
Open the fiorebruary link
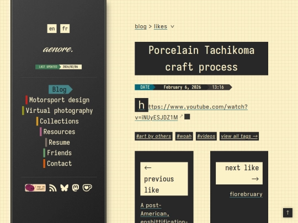[246, 194]
